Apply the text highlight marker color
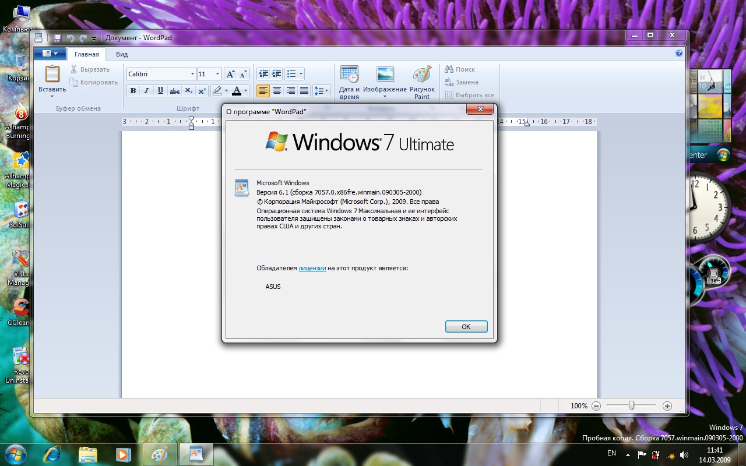Viewport: 746px width, 466px height. (217, 90)
